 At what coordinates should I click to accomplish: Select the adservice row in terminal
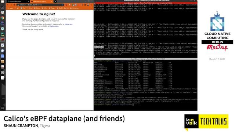tap(133, 64)
